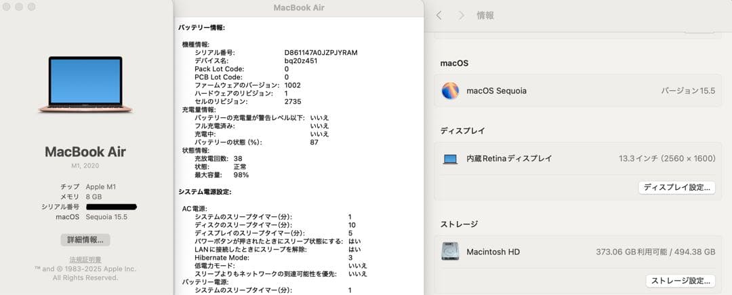Select 充放電回数 value 38

click(x=238, y=159)
